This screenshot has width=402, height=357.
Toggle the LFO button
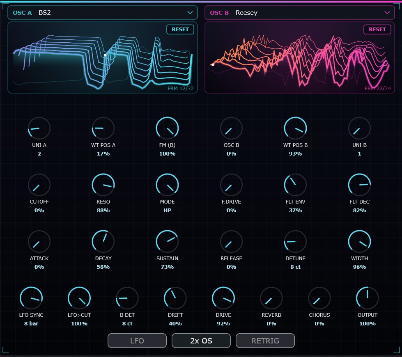point(137,341)
